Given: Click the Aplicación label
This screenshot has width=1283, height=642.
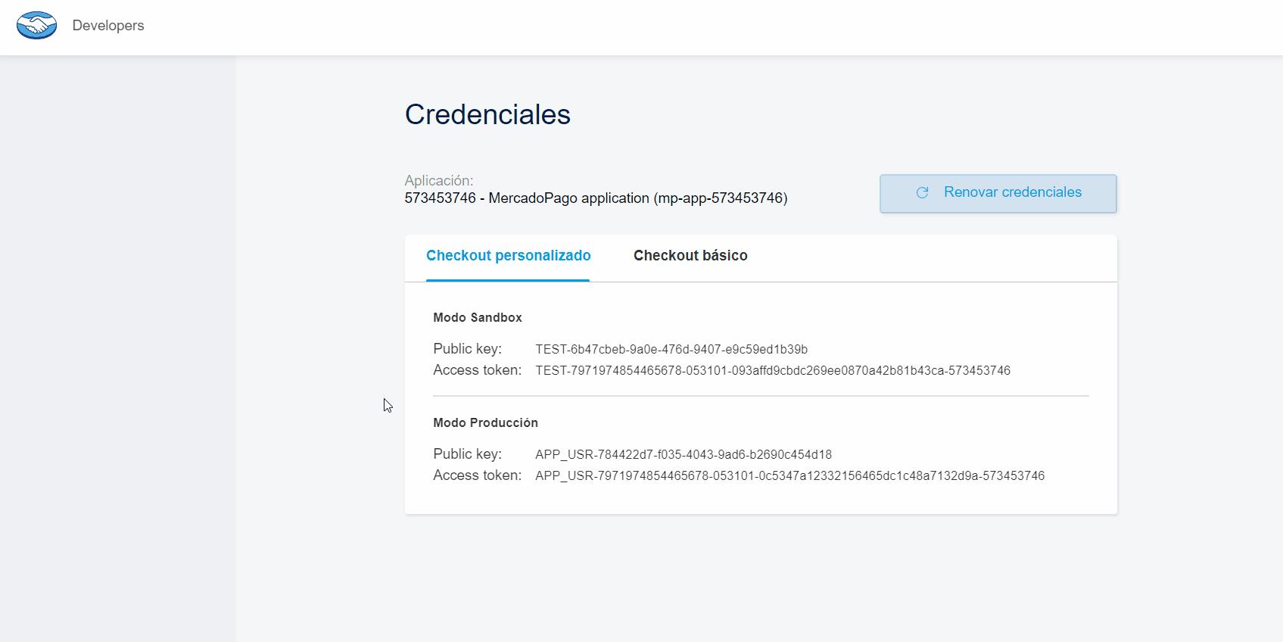Looking at the screenshot, I should pos(438,181).
